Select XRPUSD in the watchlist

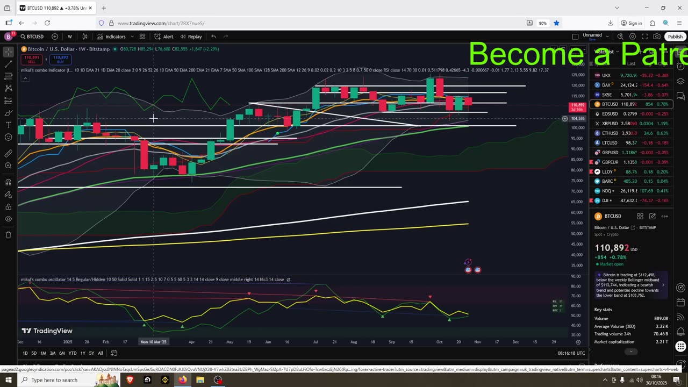[x=631, y=124]
